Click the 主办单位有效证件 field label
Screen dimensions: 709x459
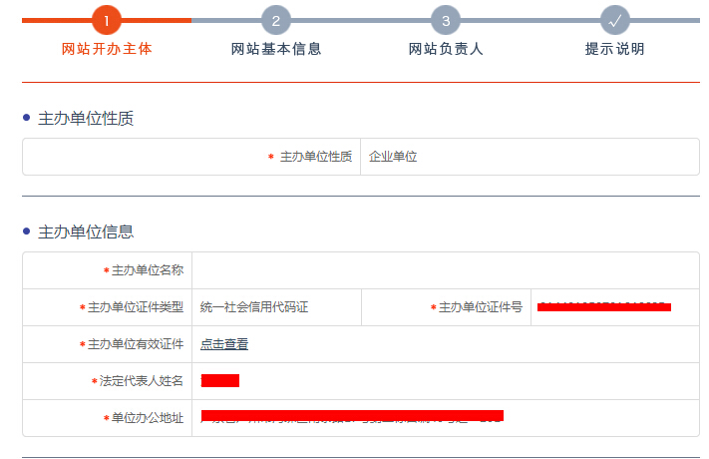[x=135, y=344]
